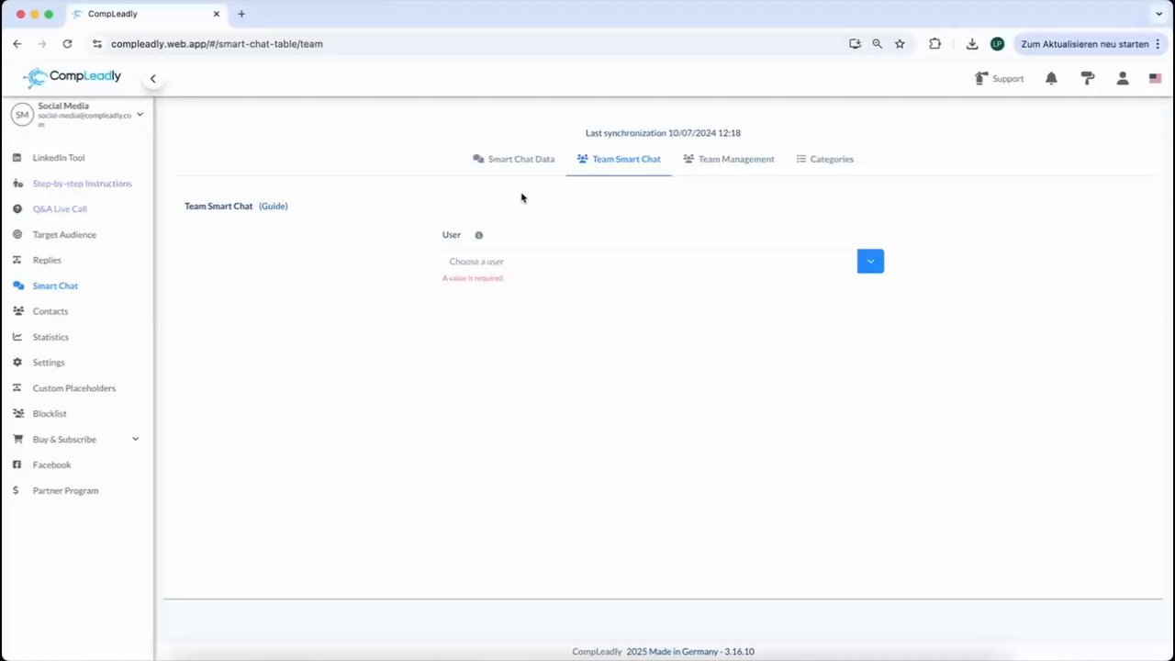Expand the Buy & Subscribe submenu chevron
Screen dimensions: 1175x661
[x=136, y=440]
